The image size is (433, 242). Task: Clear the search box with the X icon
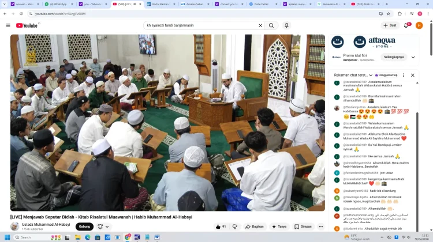(x=260, y=25)
